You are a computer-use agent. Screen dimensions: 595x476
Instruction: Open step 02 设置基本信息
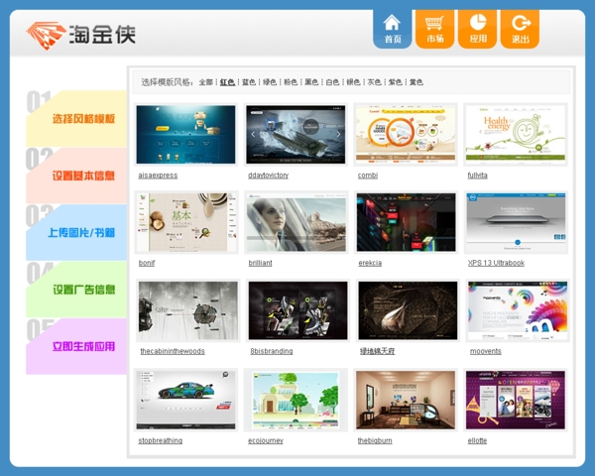click(x=76, y=176)
